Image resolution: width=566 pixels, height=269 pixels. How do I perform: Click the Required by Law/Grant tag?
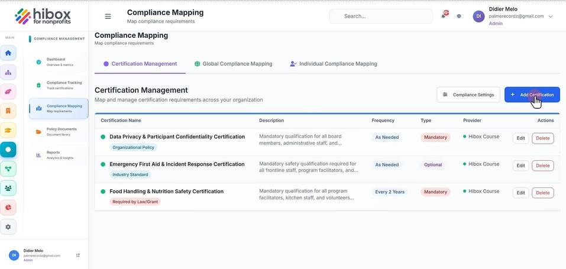135,202
